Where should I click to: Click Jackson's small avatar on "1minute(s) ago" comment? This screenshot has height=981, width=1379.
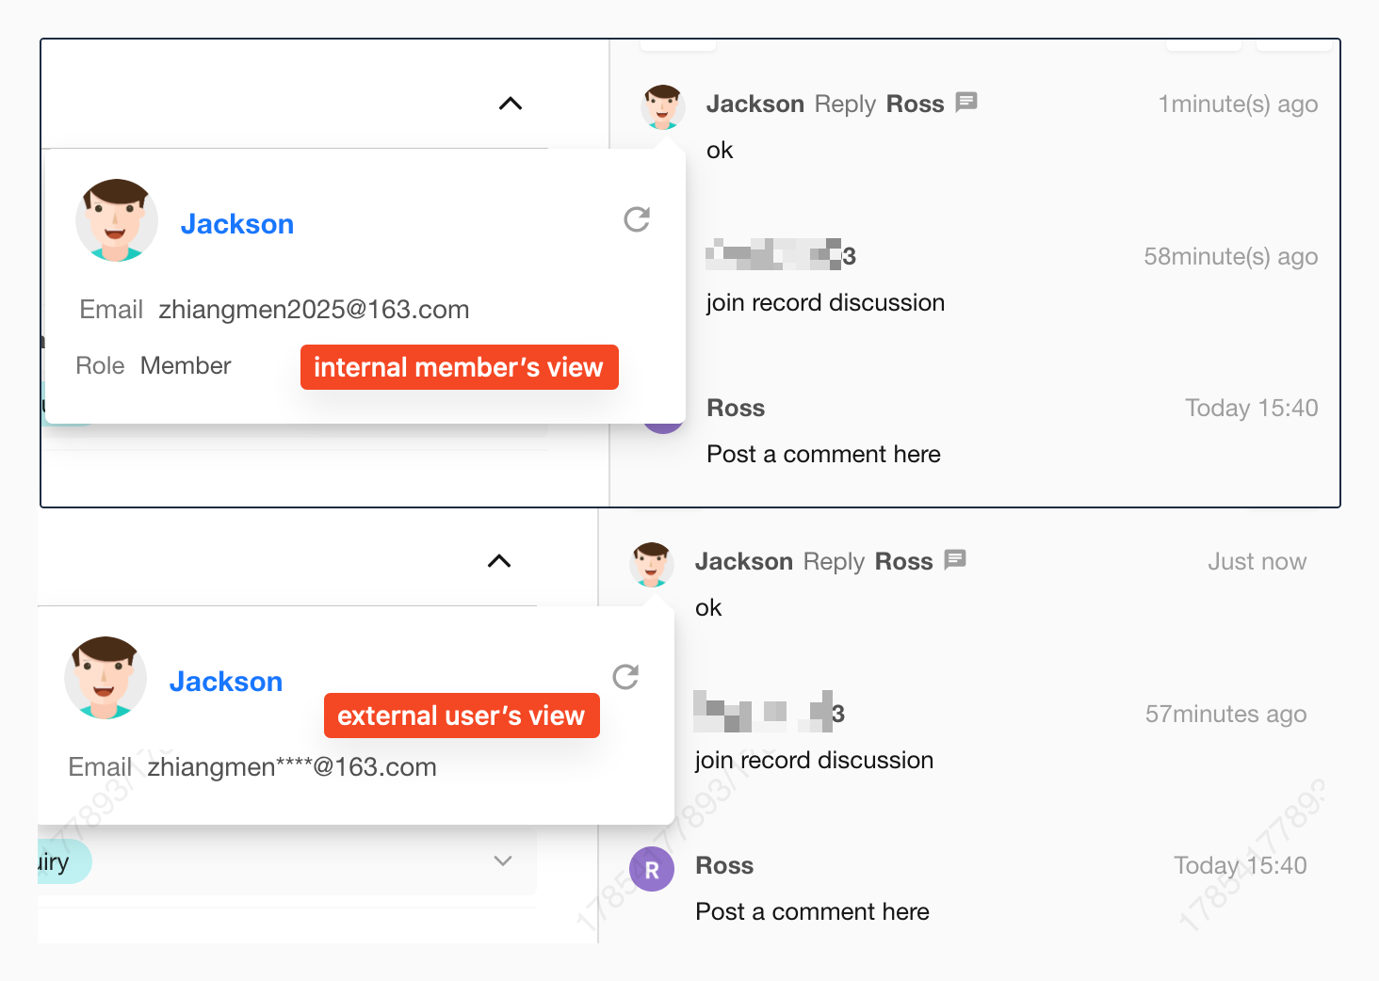pos(663,105)
